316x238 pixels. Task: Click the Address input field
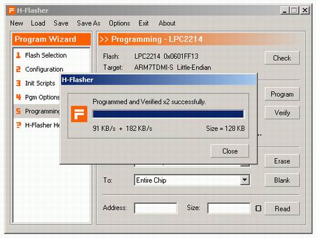(x=155, y=208)
